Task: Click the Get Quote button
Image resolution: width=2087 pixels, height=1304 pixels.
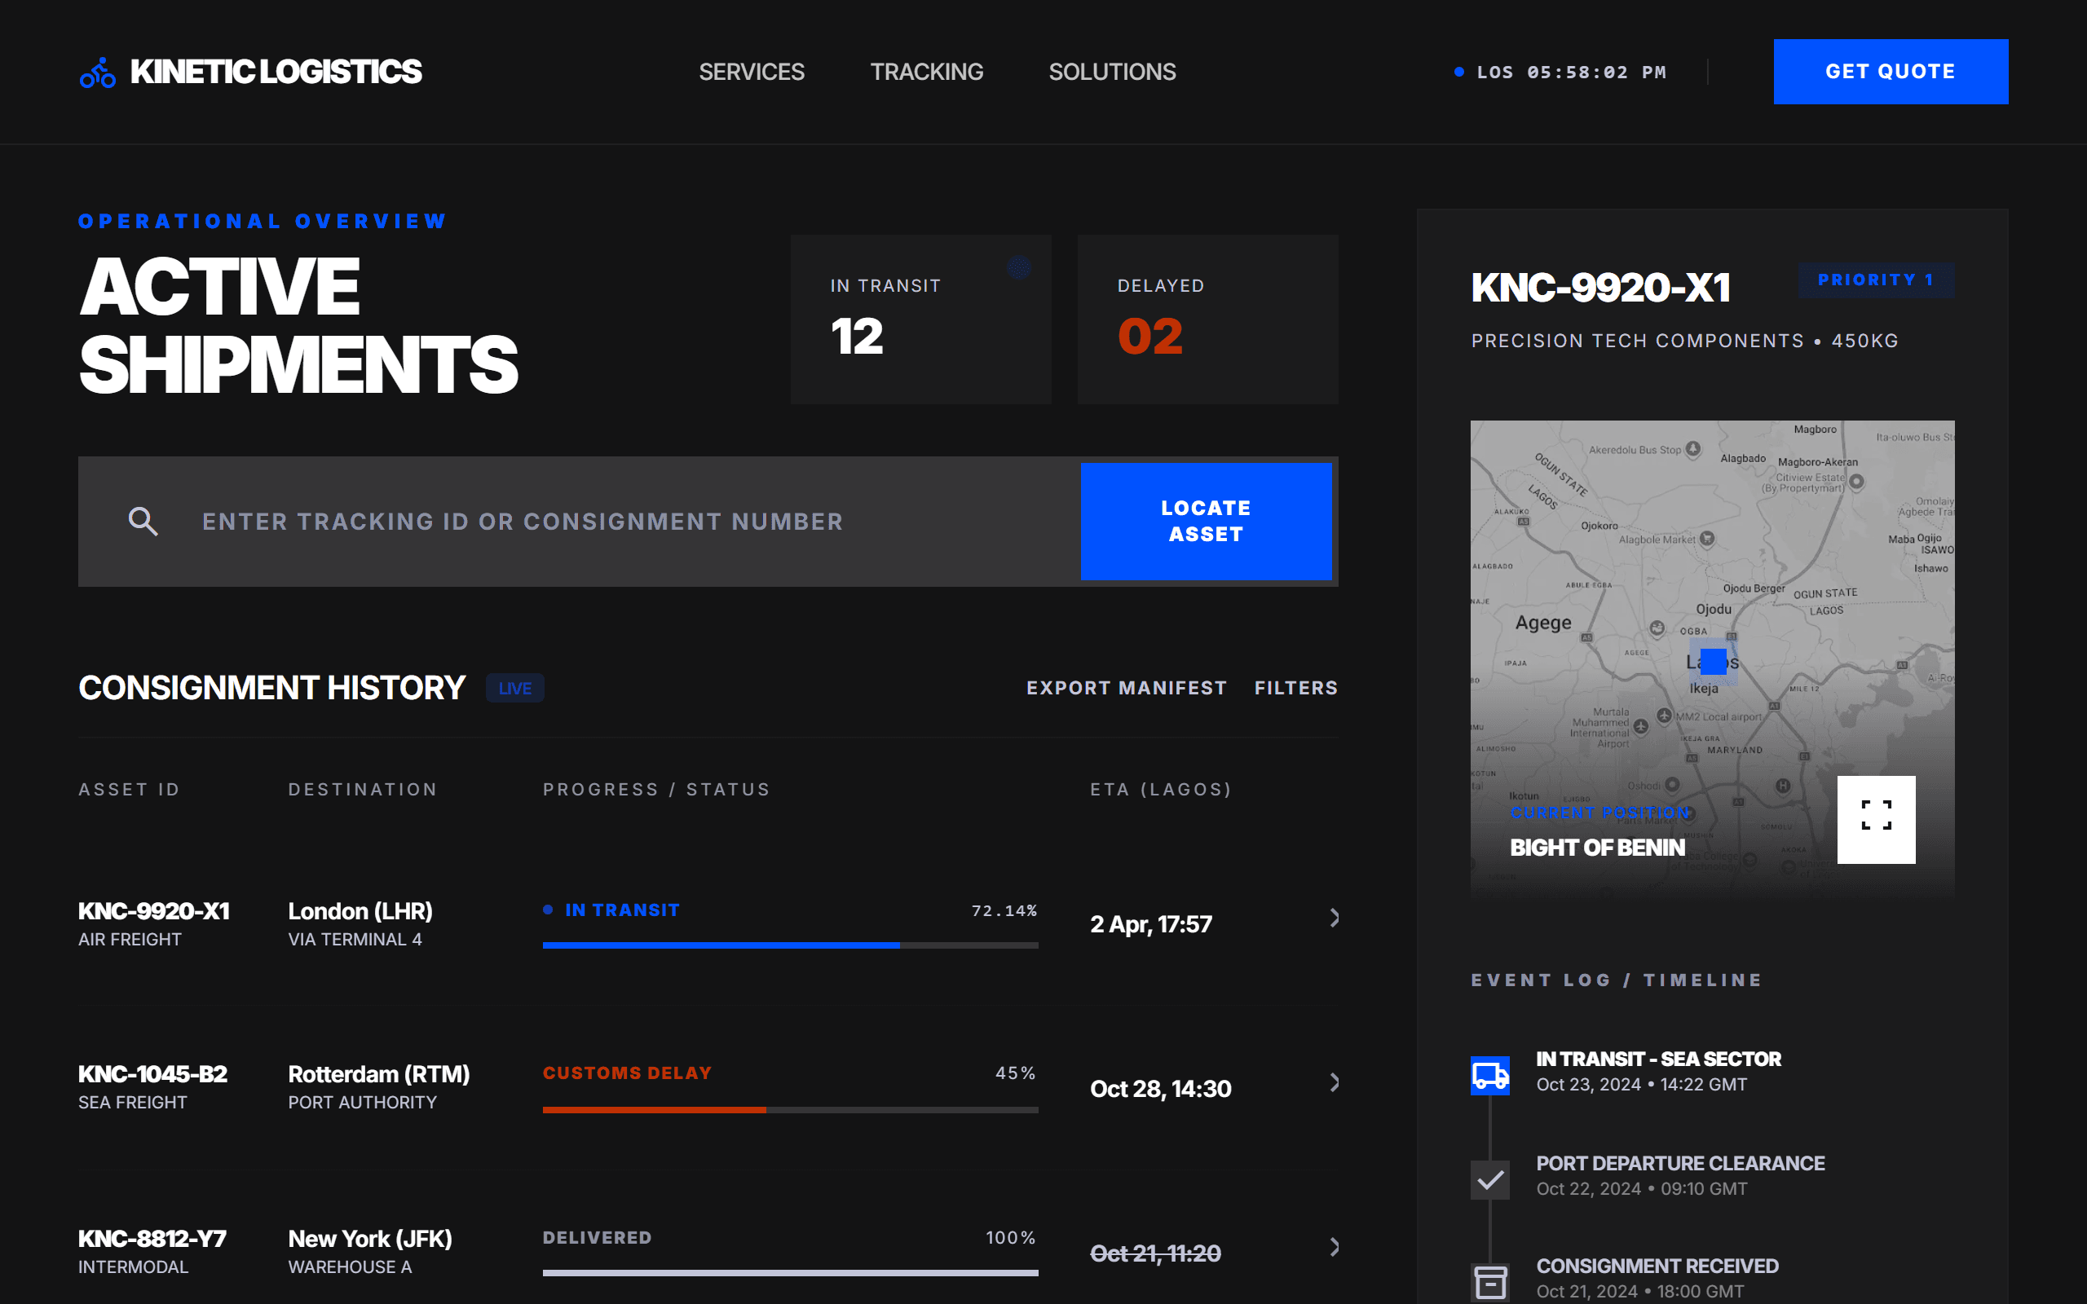Action: click(x=1891, y=72)
